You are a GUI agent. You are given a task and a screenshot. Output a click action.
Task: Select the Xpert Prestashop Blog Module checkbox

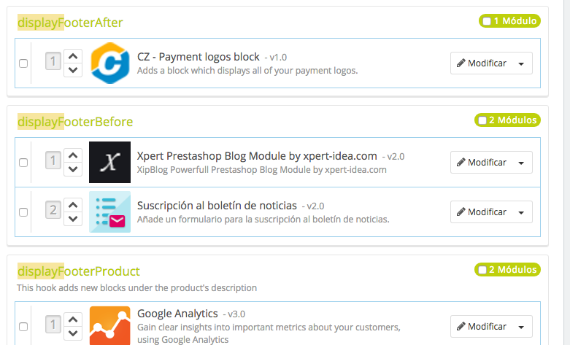click(x=23, y=163)
